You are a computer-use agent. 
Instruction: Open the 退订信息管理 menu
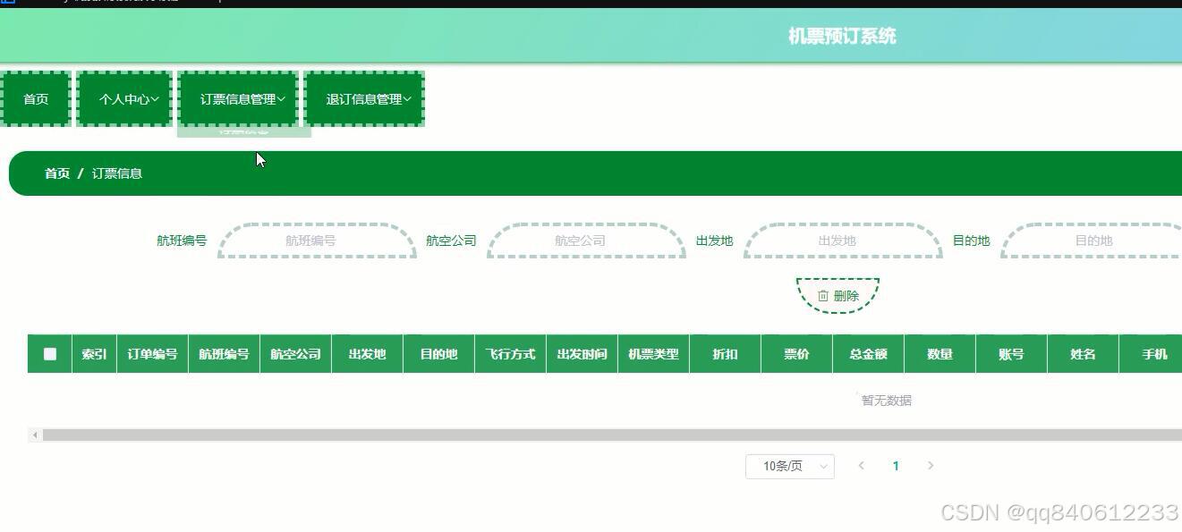pyautogui.click(x=364, y=99)
